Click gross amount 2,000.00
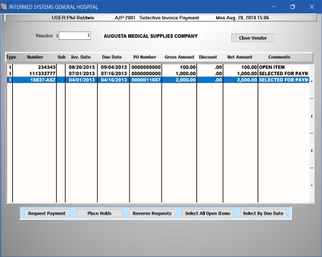Screen dimensions: 322x257 click(x=185, y=80)
